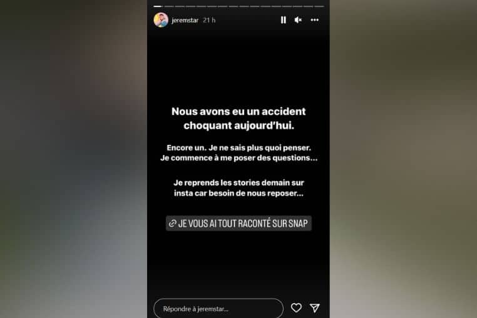Click blurred area left of the story
This screenshot has height=318, width=477.
73,159
